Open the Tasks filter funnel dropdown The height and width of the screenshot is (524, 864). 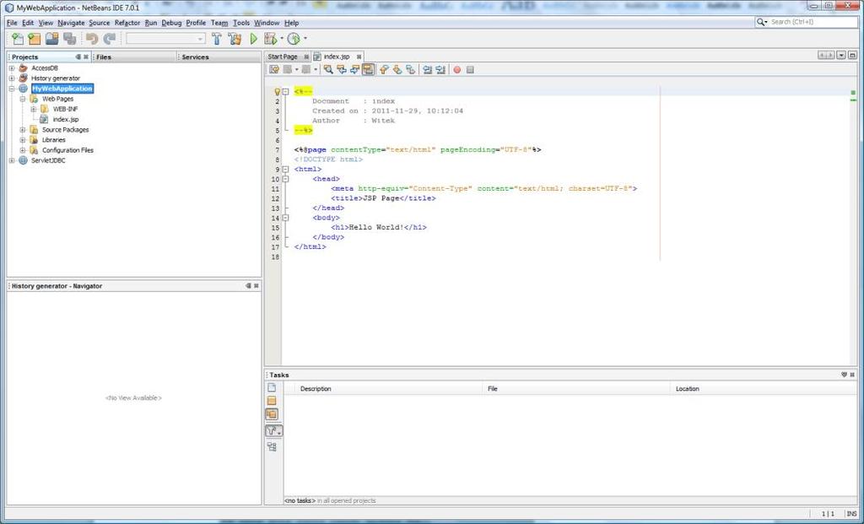(x=273, y=431)
